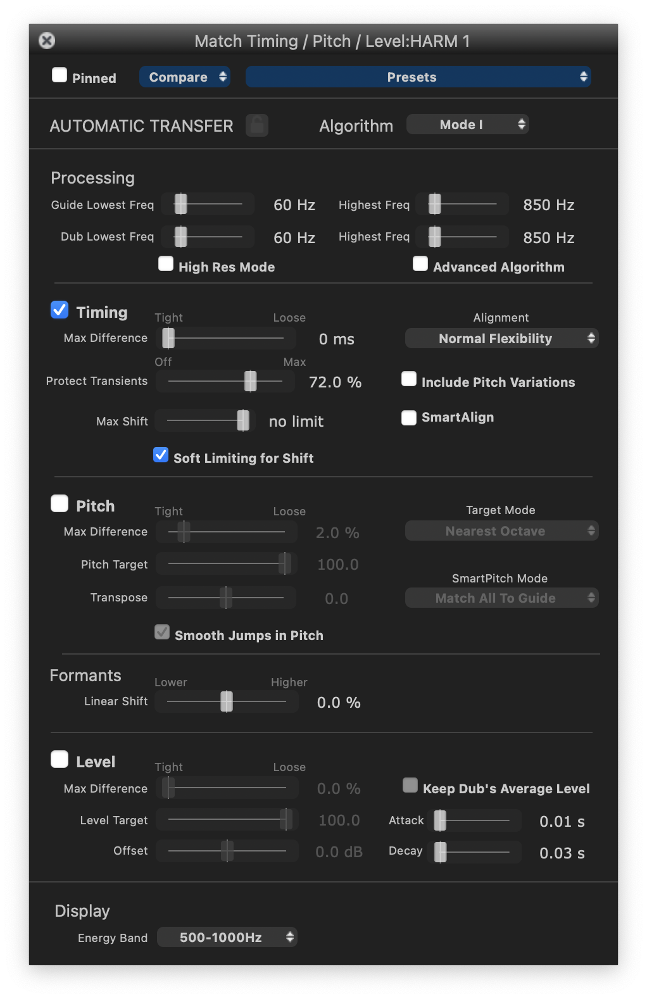
Task: Enable the Pinned checkbox
Action: pos(60,75)
